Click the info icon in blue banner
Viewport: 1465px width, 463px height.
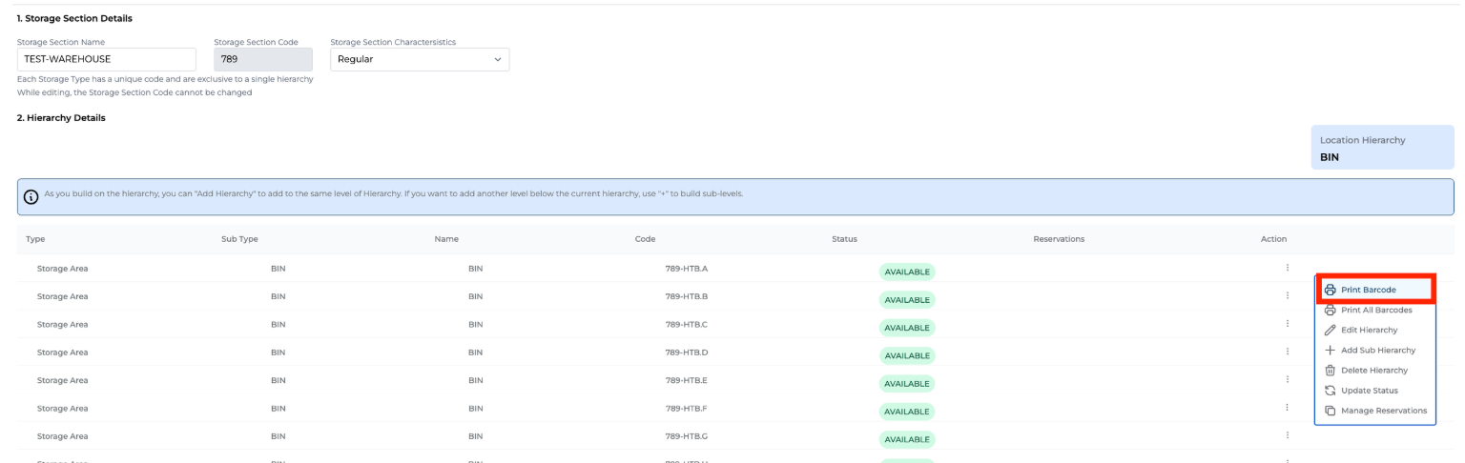click(x=31, y=197)
